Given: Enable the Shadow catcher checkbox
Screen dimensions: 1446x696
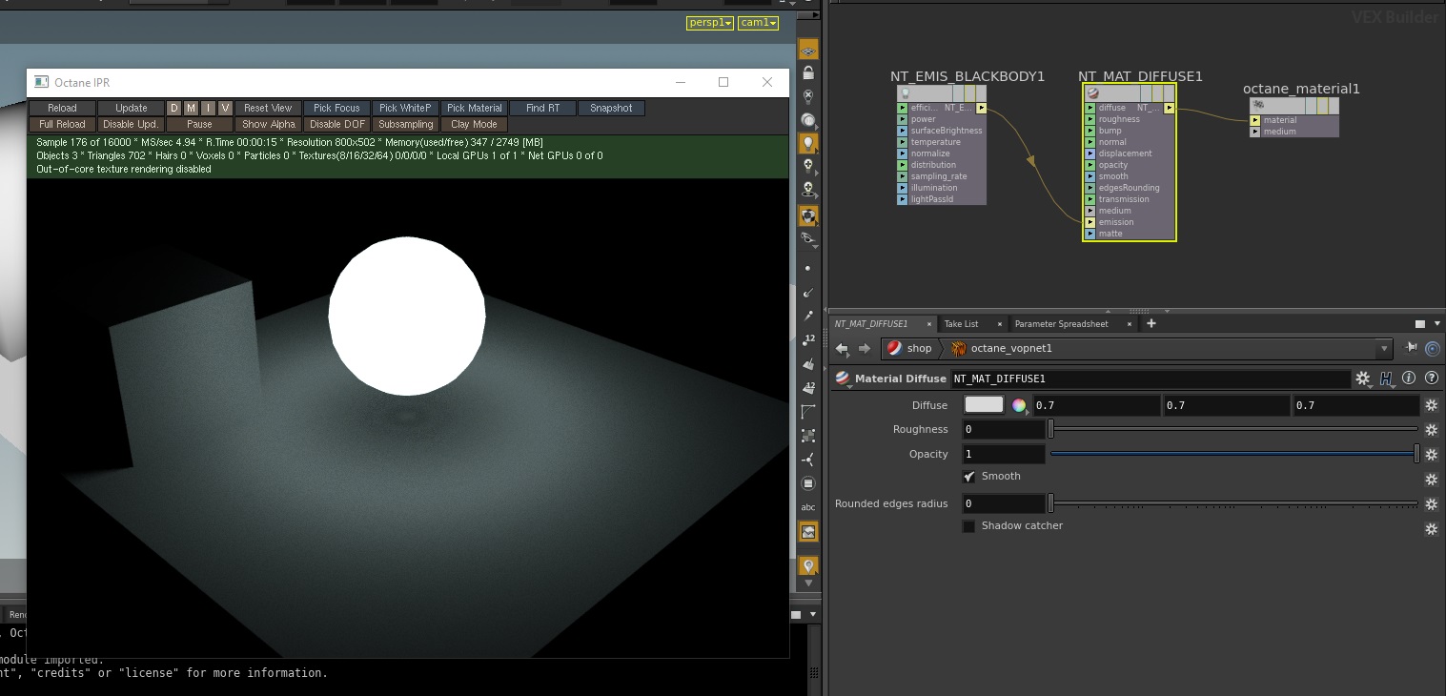Looking at the screenshot, I should coord(968,526).
